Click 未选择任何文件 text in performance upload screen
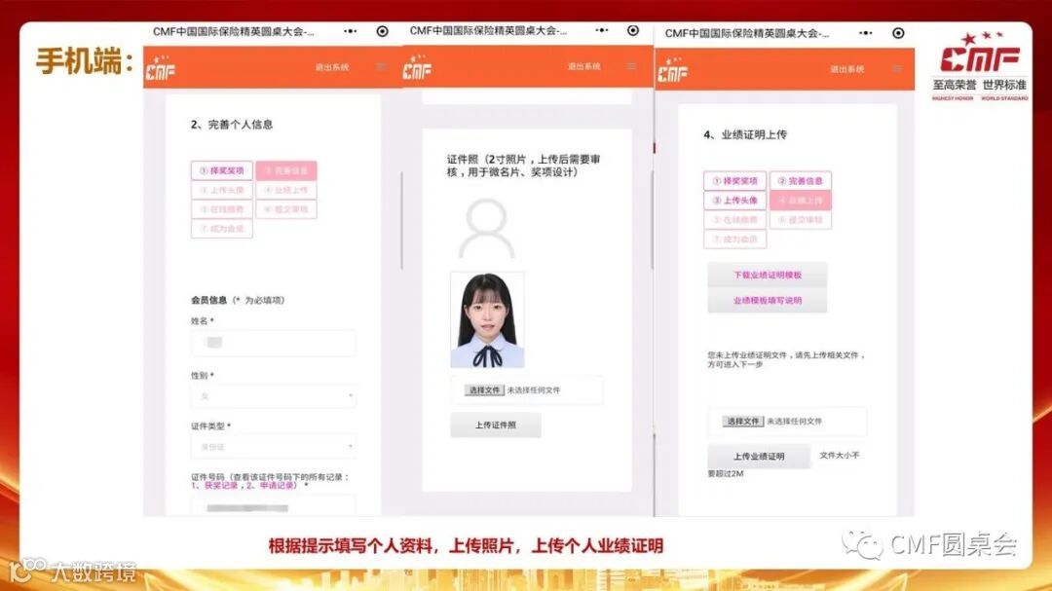The image size is (1052, 591). point(795,422)
